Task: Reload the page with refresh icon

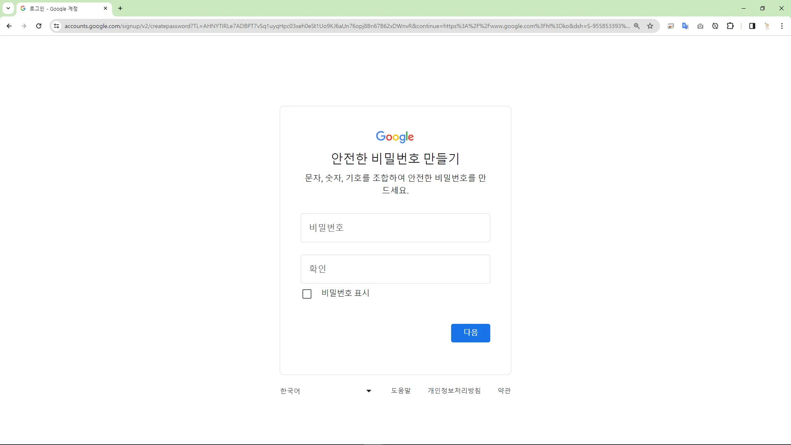Action: [39, 26]
